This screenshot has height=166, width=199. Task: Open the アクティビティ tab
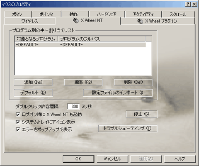click(143, 14)
